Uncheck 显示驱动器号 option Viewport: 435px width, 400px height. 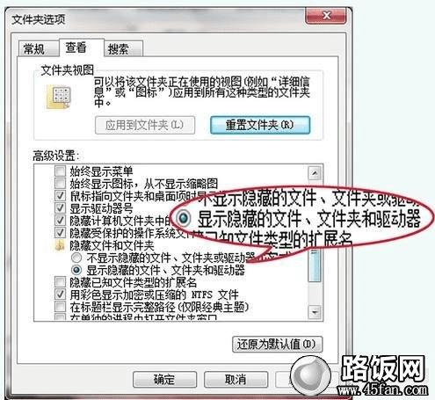coord(60,208)
